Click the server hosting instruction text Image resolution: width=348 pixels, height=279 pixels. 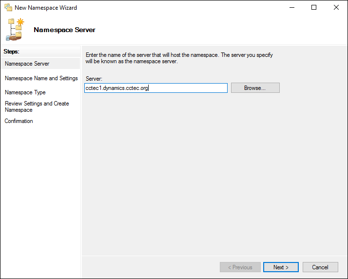[x=179, y=58]
